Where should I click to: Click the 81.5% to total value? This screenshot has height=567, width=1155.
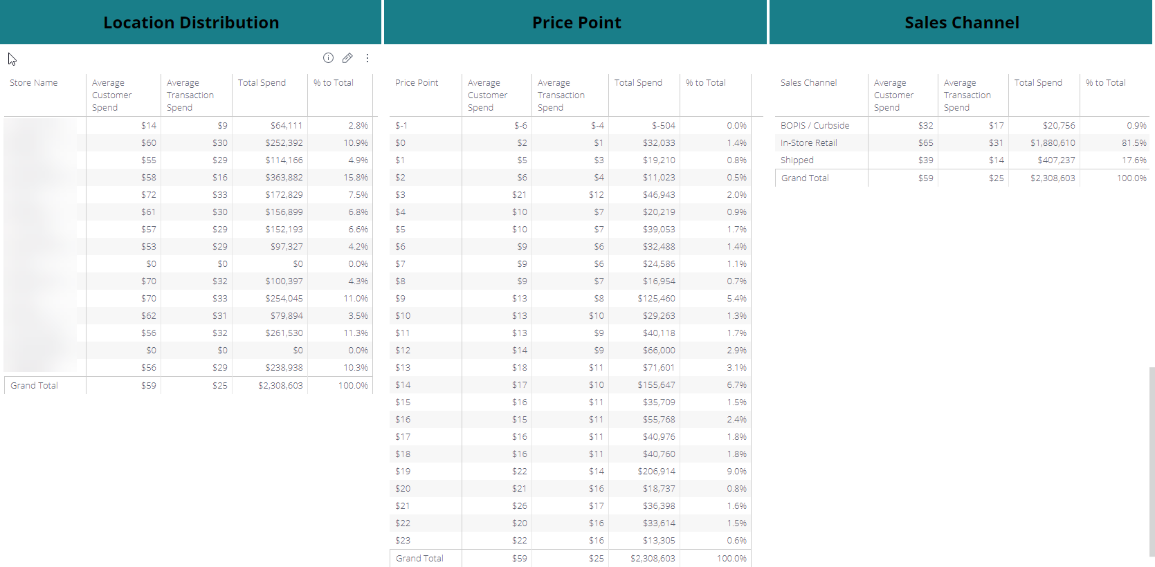click(1134, 143)
